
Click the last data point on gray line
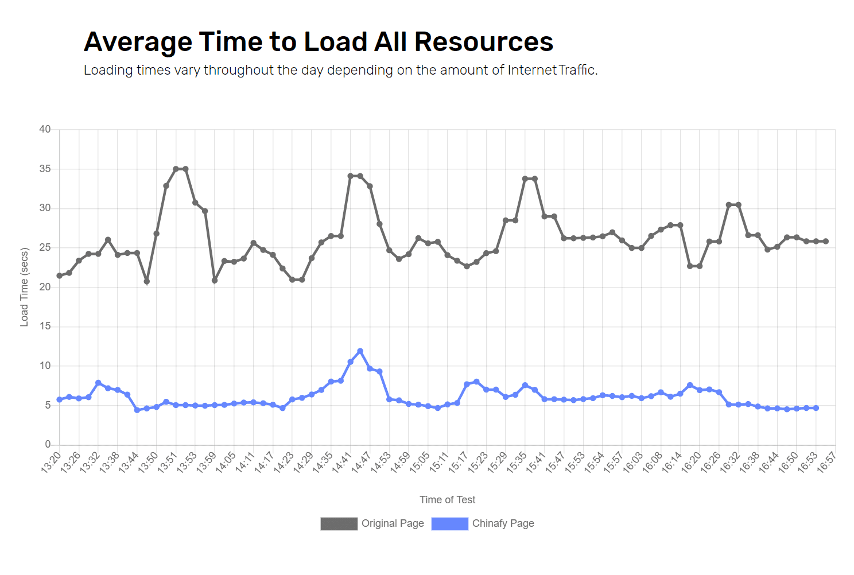[x=825, y=242]
